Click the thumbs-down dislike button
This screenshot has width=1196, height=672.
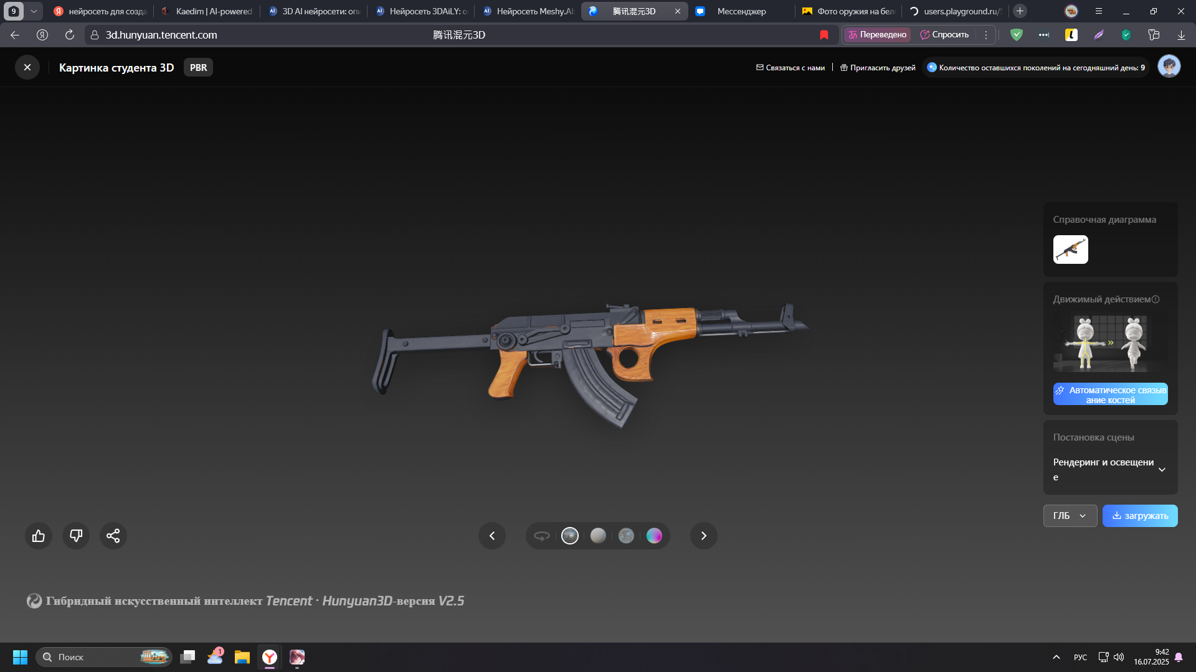pos(76,536)
